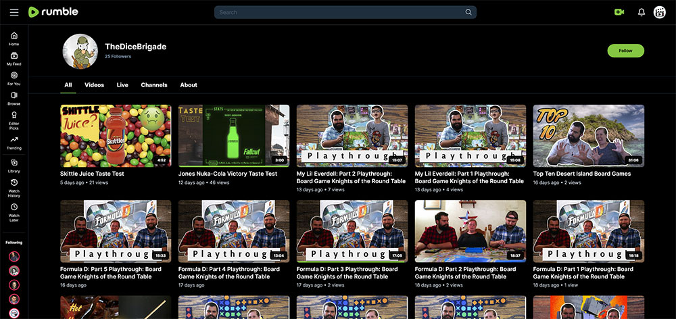Click 'Skittle Juice Taste Test' title
676x319 pixels.
[x=92, y=174]
